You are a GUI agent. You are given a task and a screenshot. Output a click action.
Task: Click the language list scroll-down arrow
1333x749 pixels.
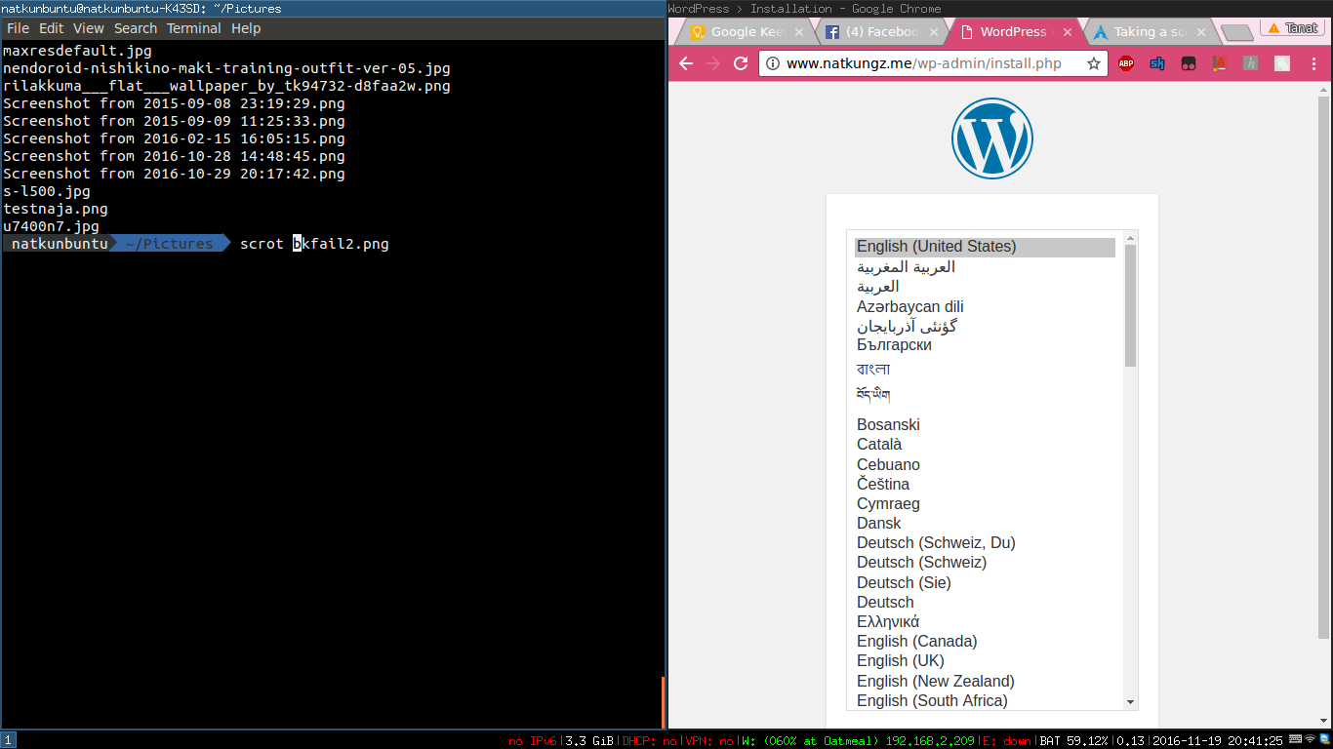pos(1131,702)
